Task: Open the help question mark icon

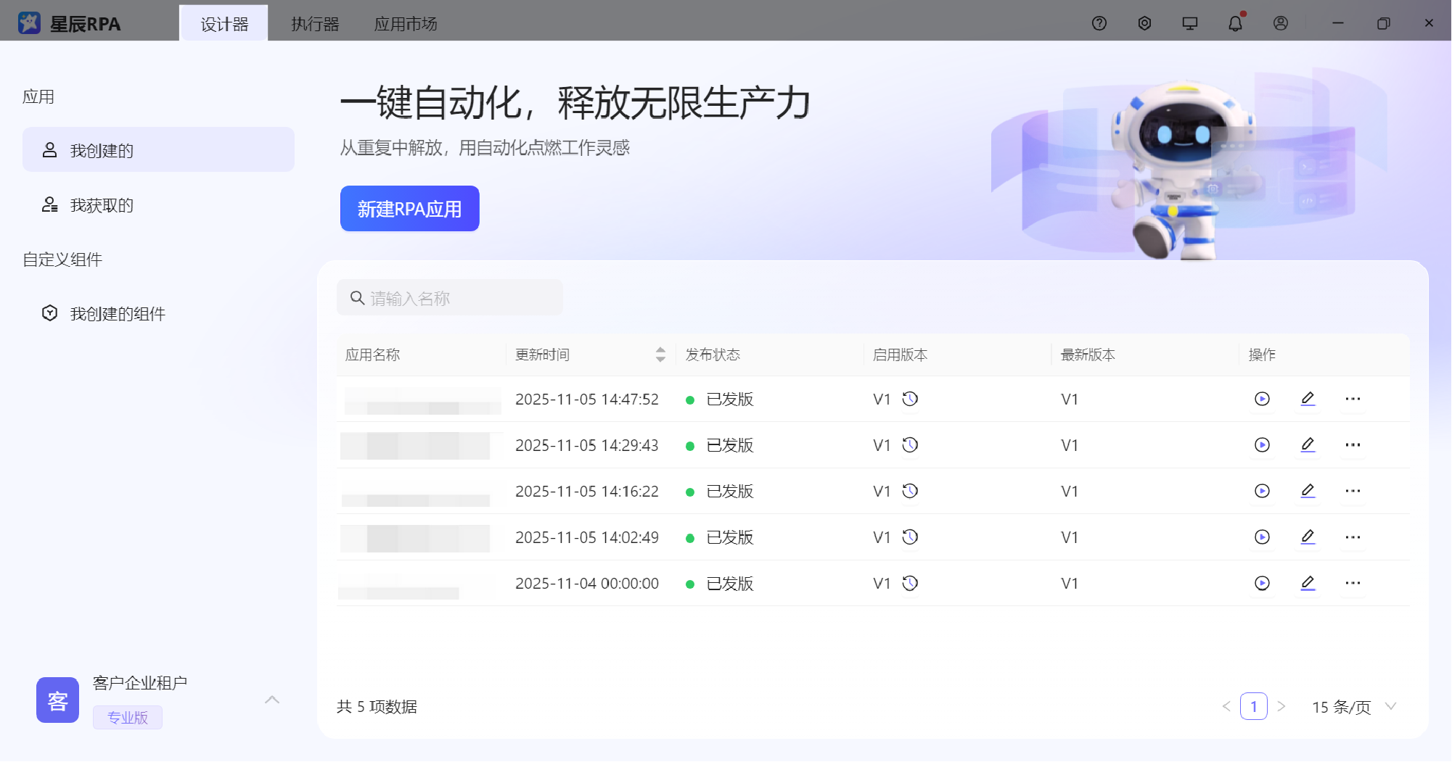Action: 1099,23
